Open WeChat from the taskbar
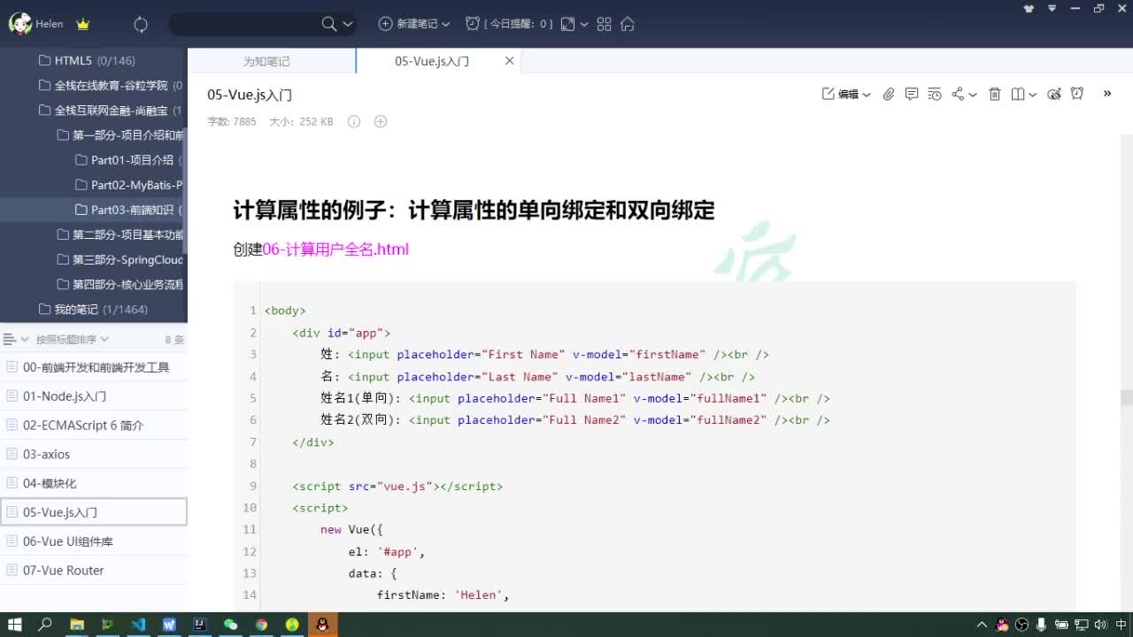This screenshot has width=1133, height=637. coord(230,625)
